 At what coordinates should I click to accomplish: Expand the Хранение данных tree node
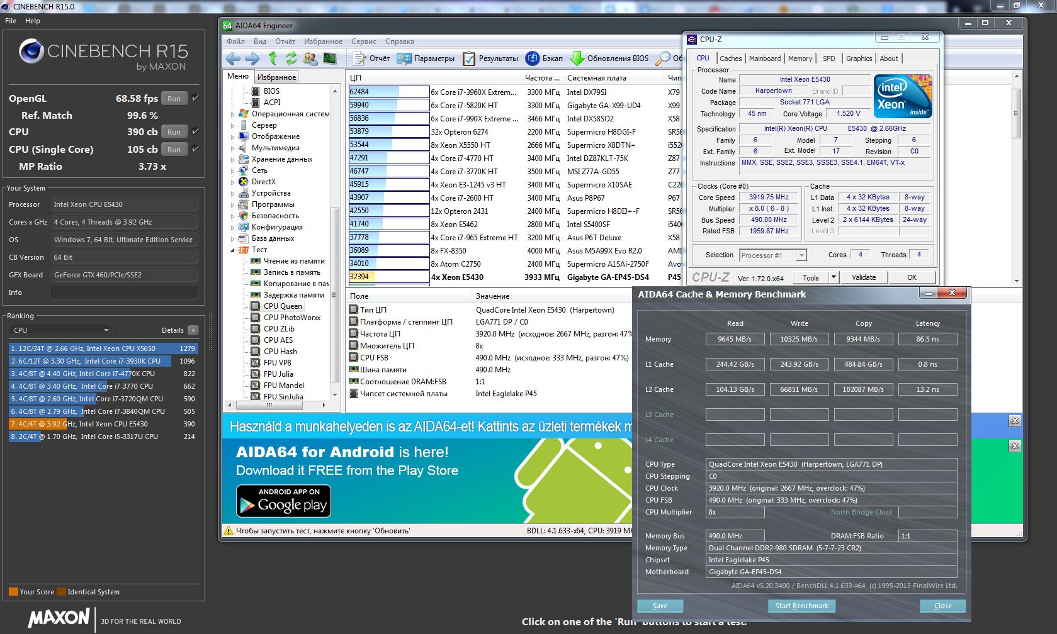pos(232,160)
